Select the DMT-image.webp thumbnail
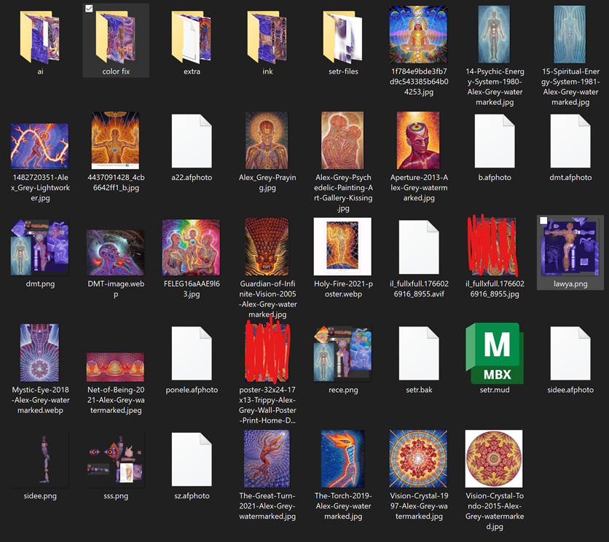 pyautogui.click(x=115, y=253)
